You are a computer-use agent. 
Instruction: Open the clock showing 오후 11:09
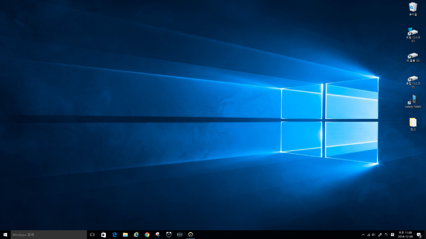tap(405, 235)
